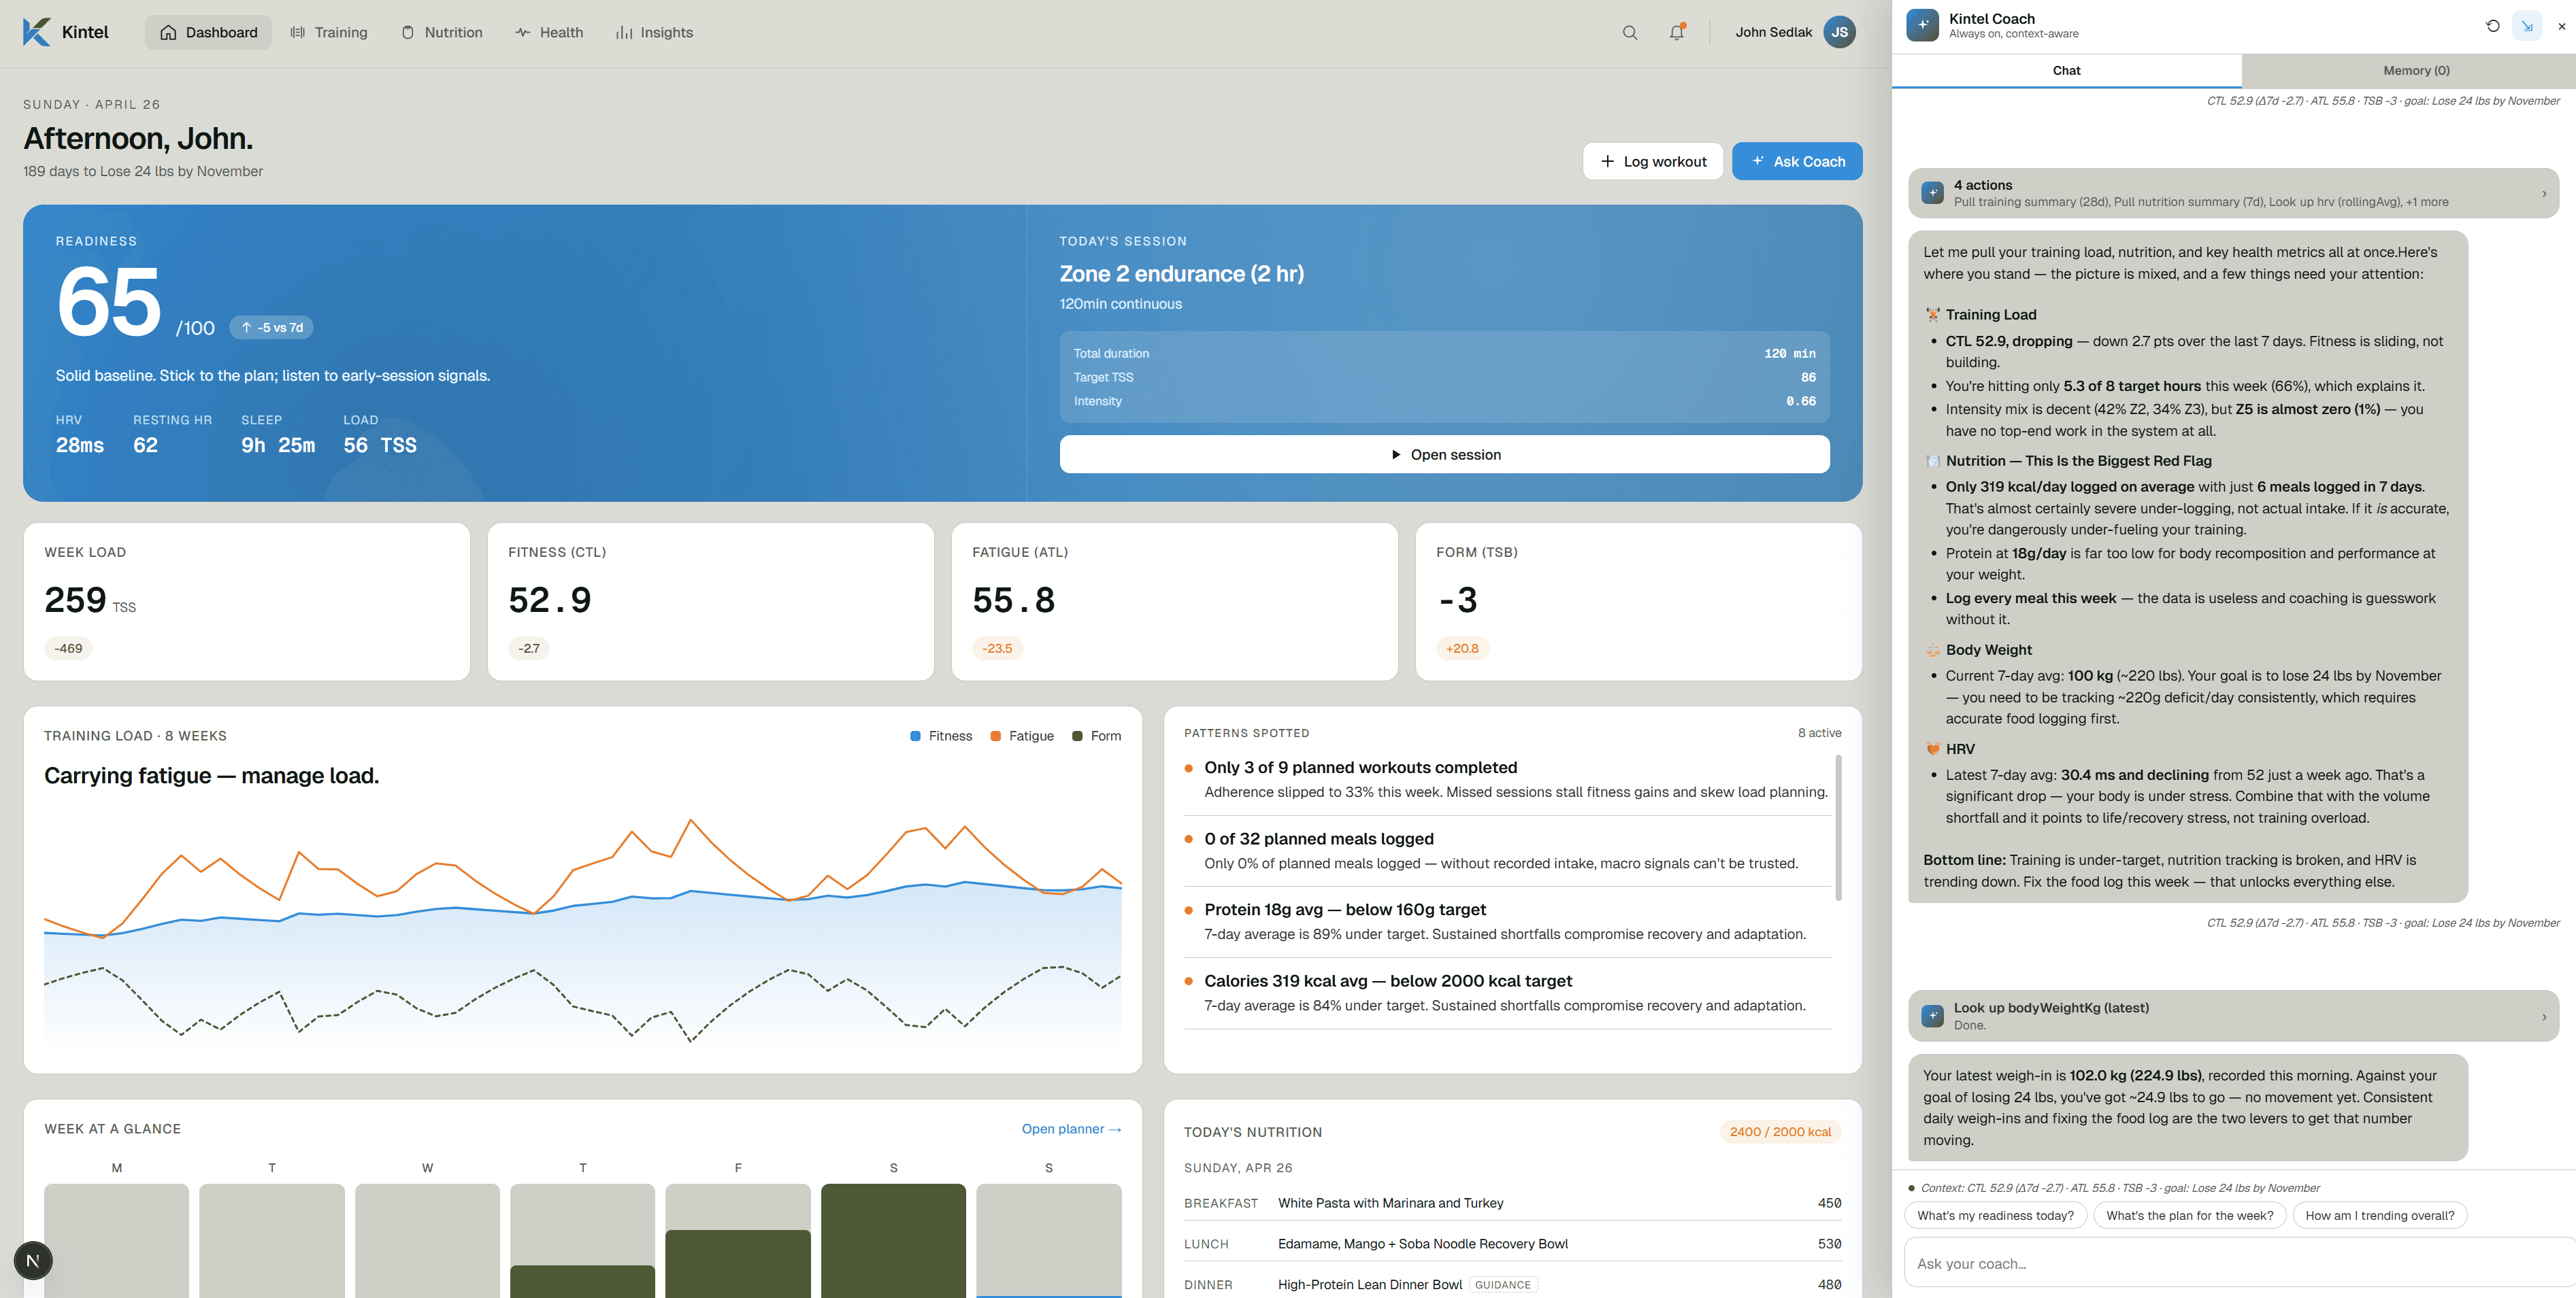Screen dimensions: 2576x1298
Task: Click the -5 vs 7d readiness badge
Action: tap(272, 328)
